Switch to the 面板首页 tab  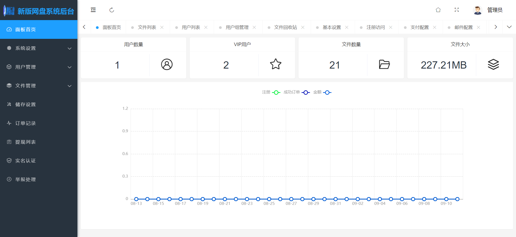(109, 27)
